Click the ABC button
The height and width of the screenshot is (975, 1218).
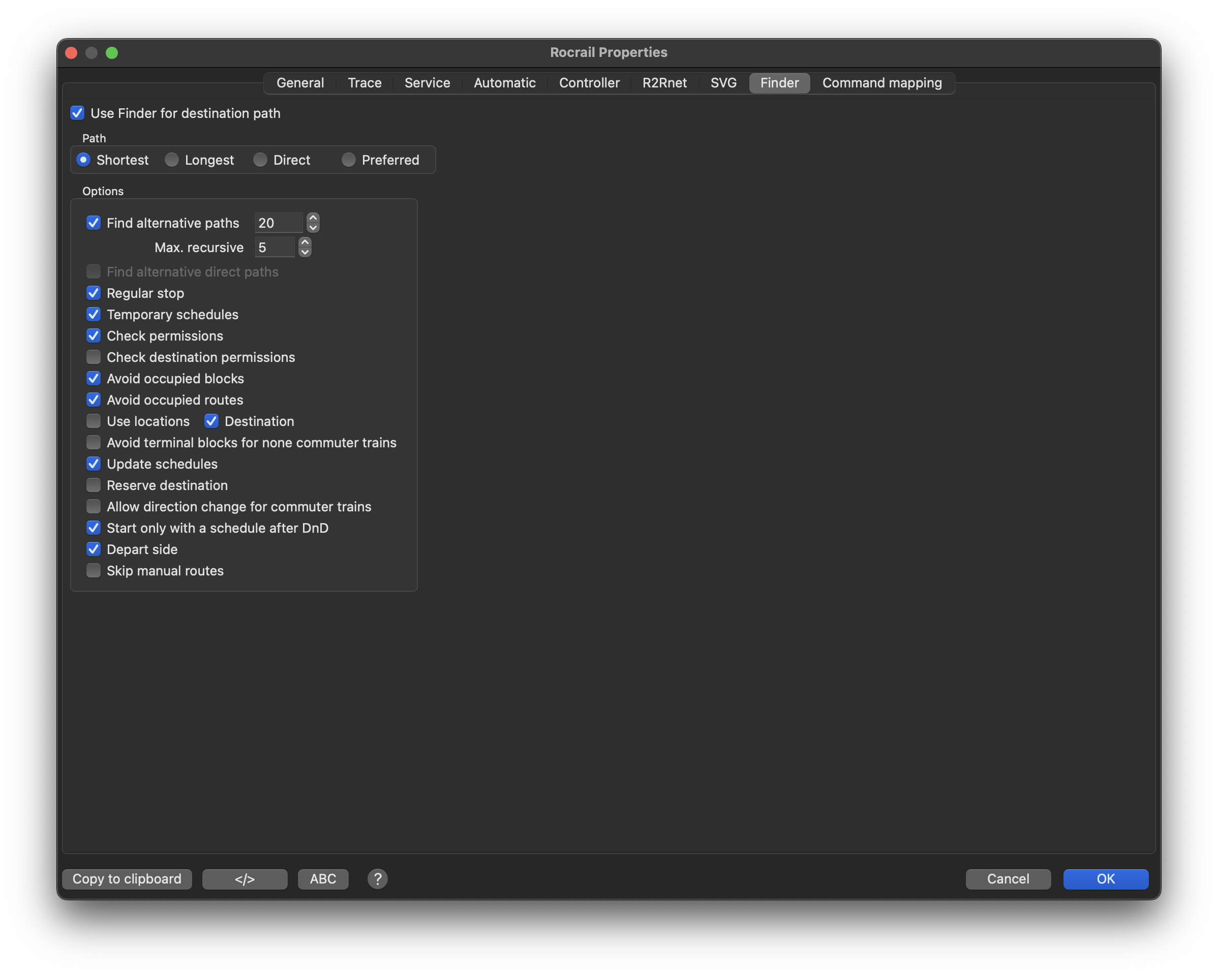tap(323, 879)
